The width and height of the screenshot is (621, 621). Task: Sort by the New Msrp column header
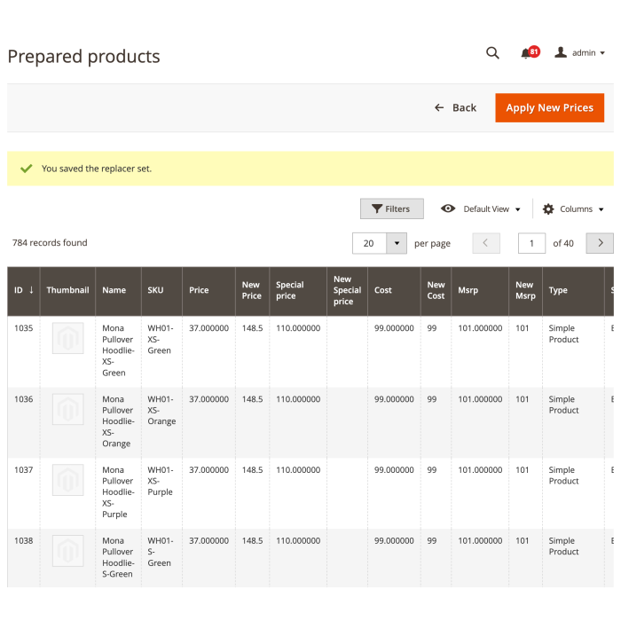click(525, 290)
